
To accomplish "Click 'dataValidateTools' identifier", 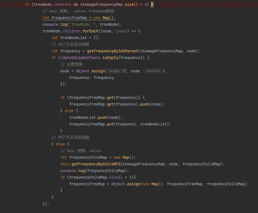I will (81, 58).
